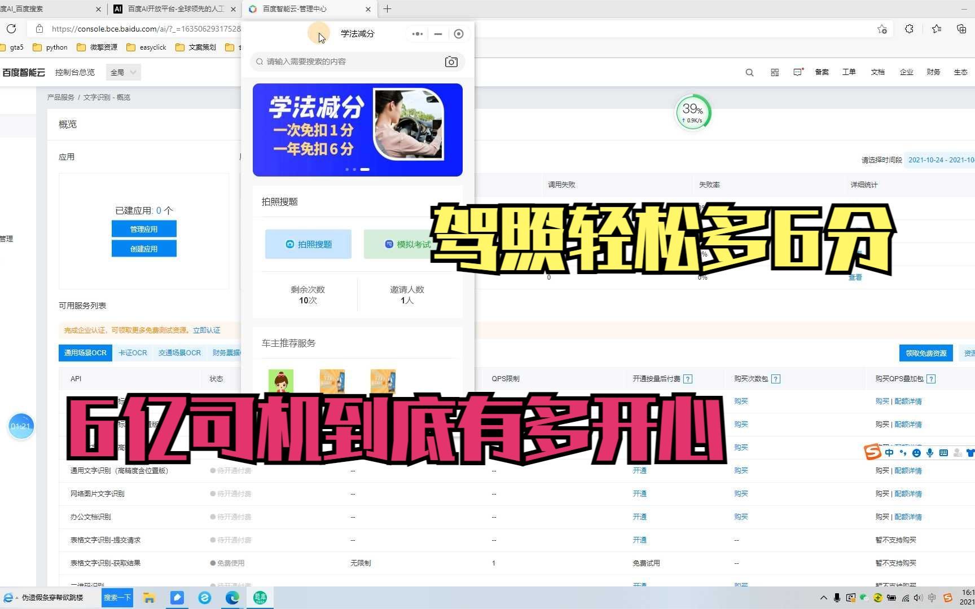Open 文档 in the console top menu
975x609 pixels.
click(x=877, y=72)
